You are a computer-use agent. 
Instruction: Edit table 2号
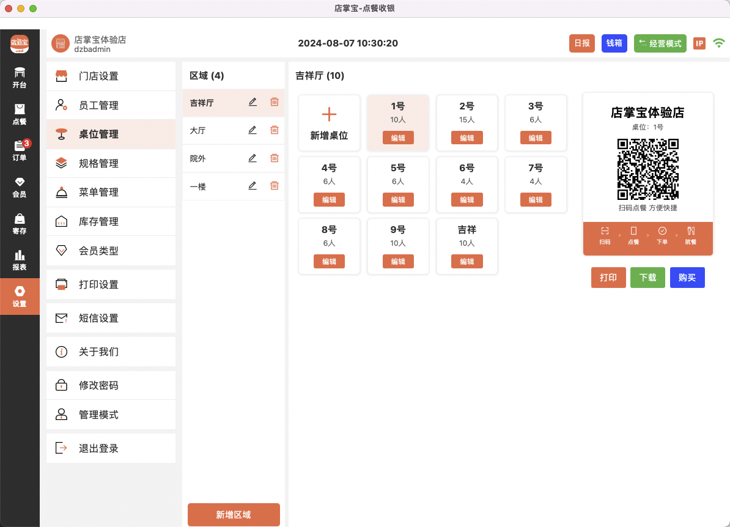click(x=467, y=138)
